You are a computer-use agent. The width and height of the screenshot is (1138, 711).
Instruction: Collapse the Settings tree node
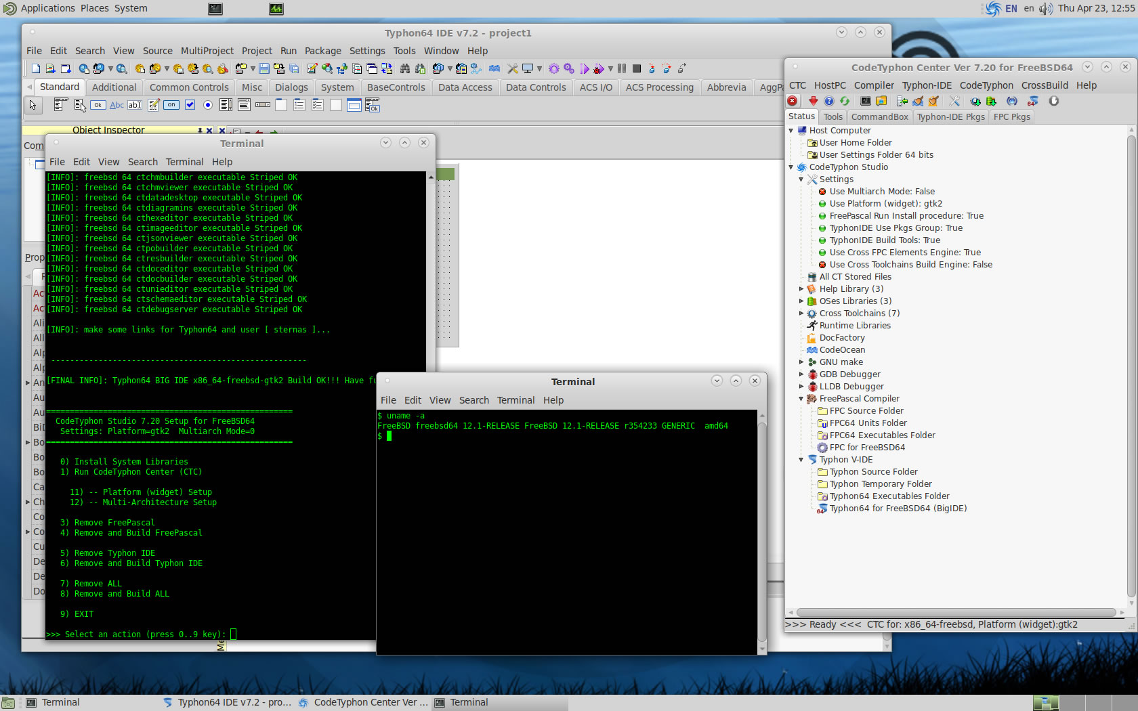coord(801,179)
